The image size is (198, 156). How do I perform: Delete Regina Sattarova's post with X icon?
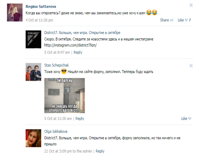coord(191,5)
